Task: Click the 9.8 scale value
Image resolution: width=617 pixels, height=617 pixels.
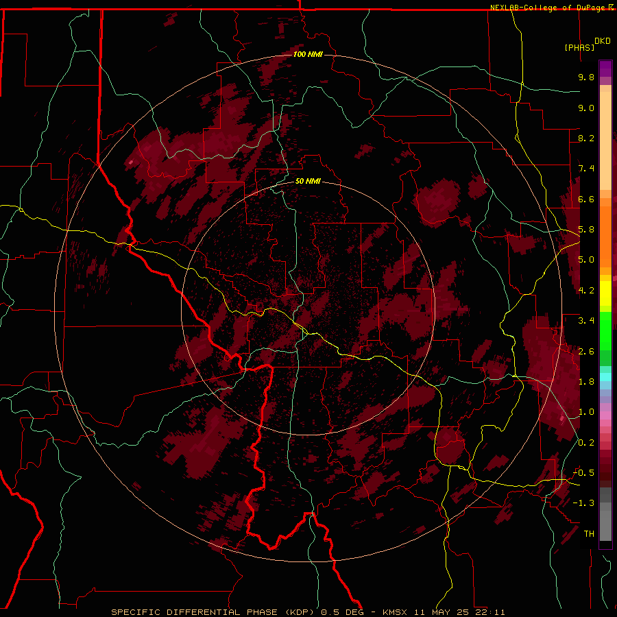Action: pyautogui.click(x=586, y=77)
